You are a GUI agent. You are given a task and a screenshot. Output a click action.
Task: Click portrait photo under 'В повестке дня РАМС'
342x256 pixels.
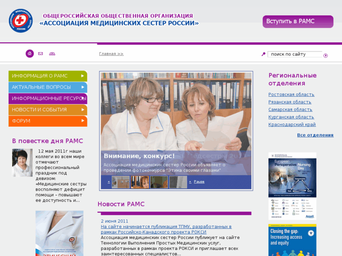[22, 163]
